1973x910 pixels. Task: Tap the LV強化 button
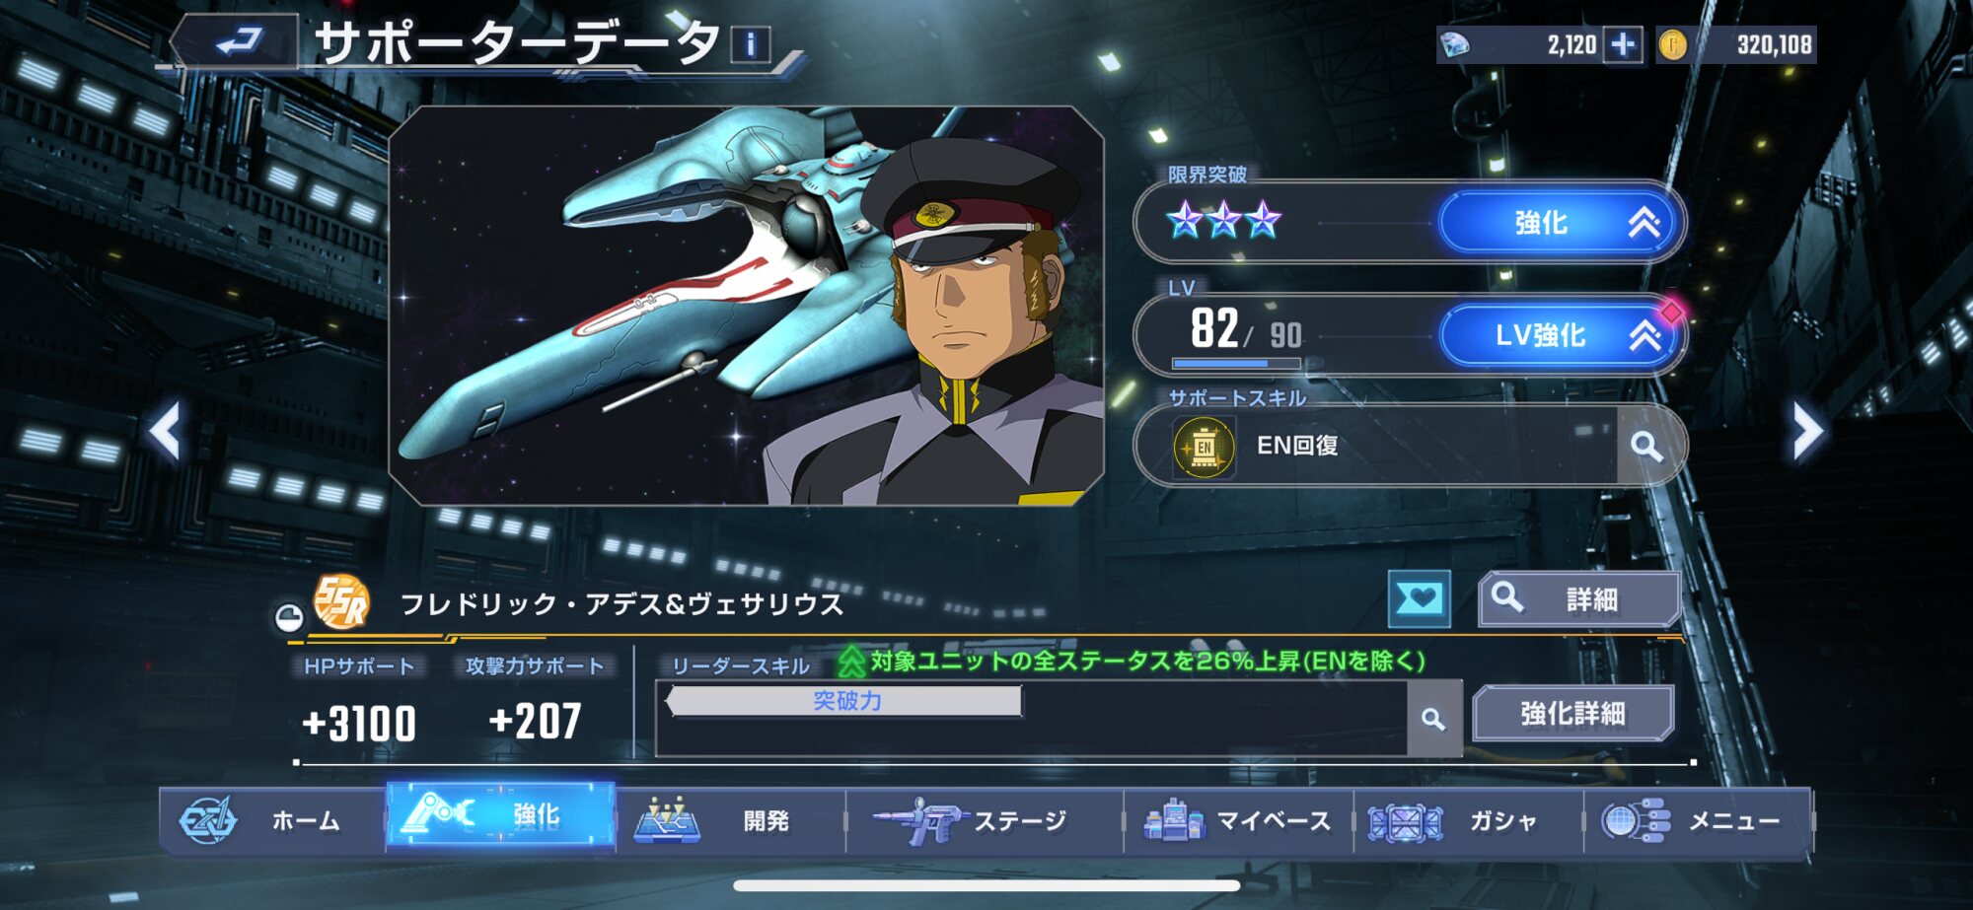(1560, 335)
